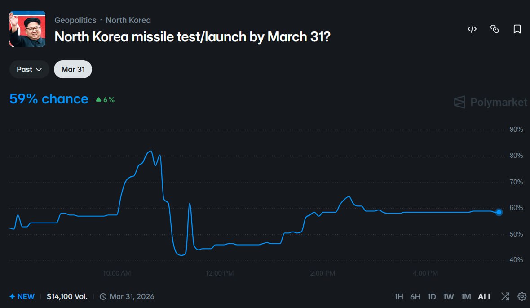Open the Past dropdown

point(29,69)
